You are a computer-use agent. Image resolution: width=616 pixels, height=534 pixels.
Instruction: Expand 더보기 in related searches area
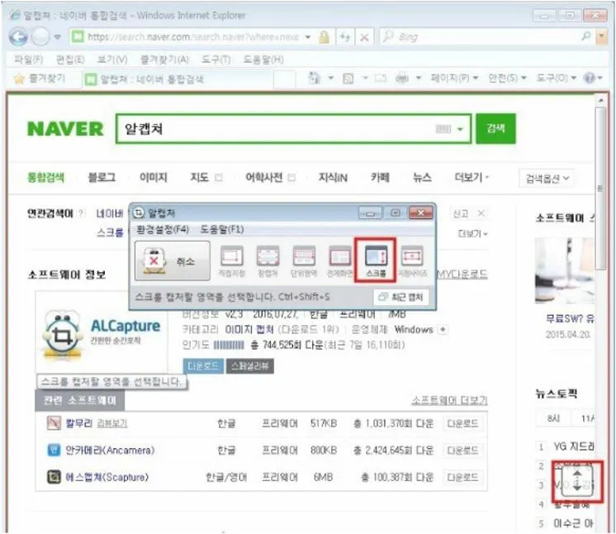tap(472, 234)
